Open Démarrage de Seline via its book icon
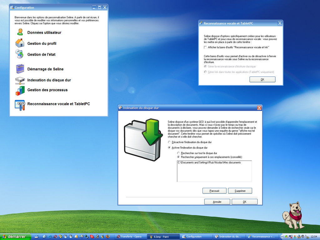 click(20, 69)
